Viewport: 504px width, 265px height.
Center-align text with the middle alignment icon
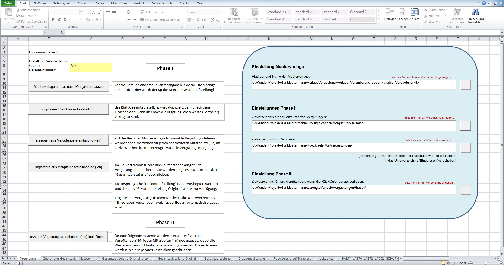click(114, 20)
